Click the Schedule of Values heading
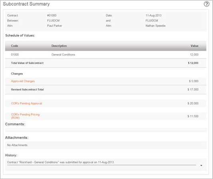213x179 pixels. click(x=20, y=35)
